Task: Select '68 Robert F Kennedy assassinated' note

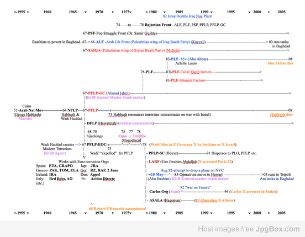Action: click(x=117, y=209)
